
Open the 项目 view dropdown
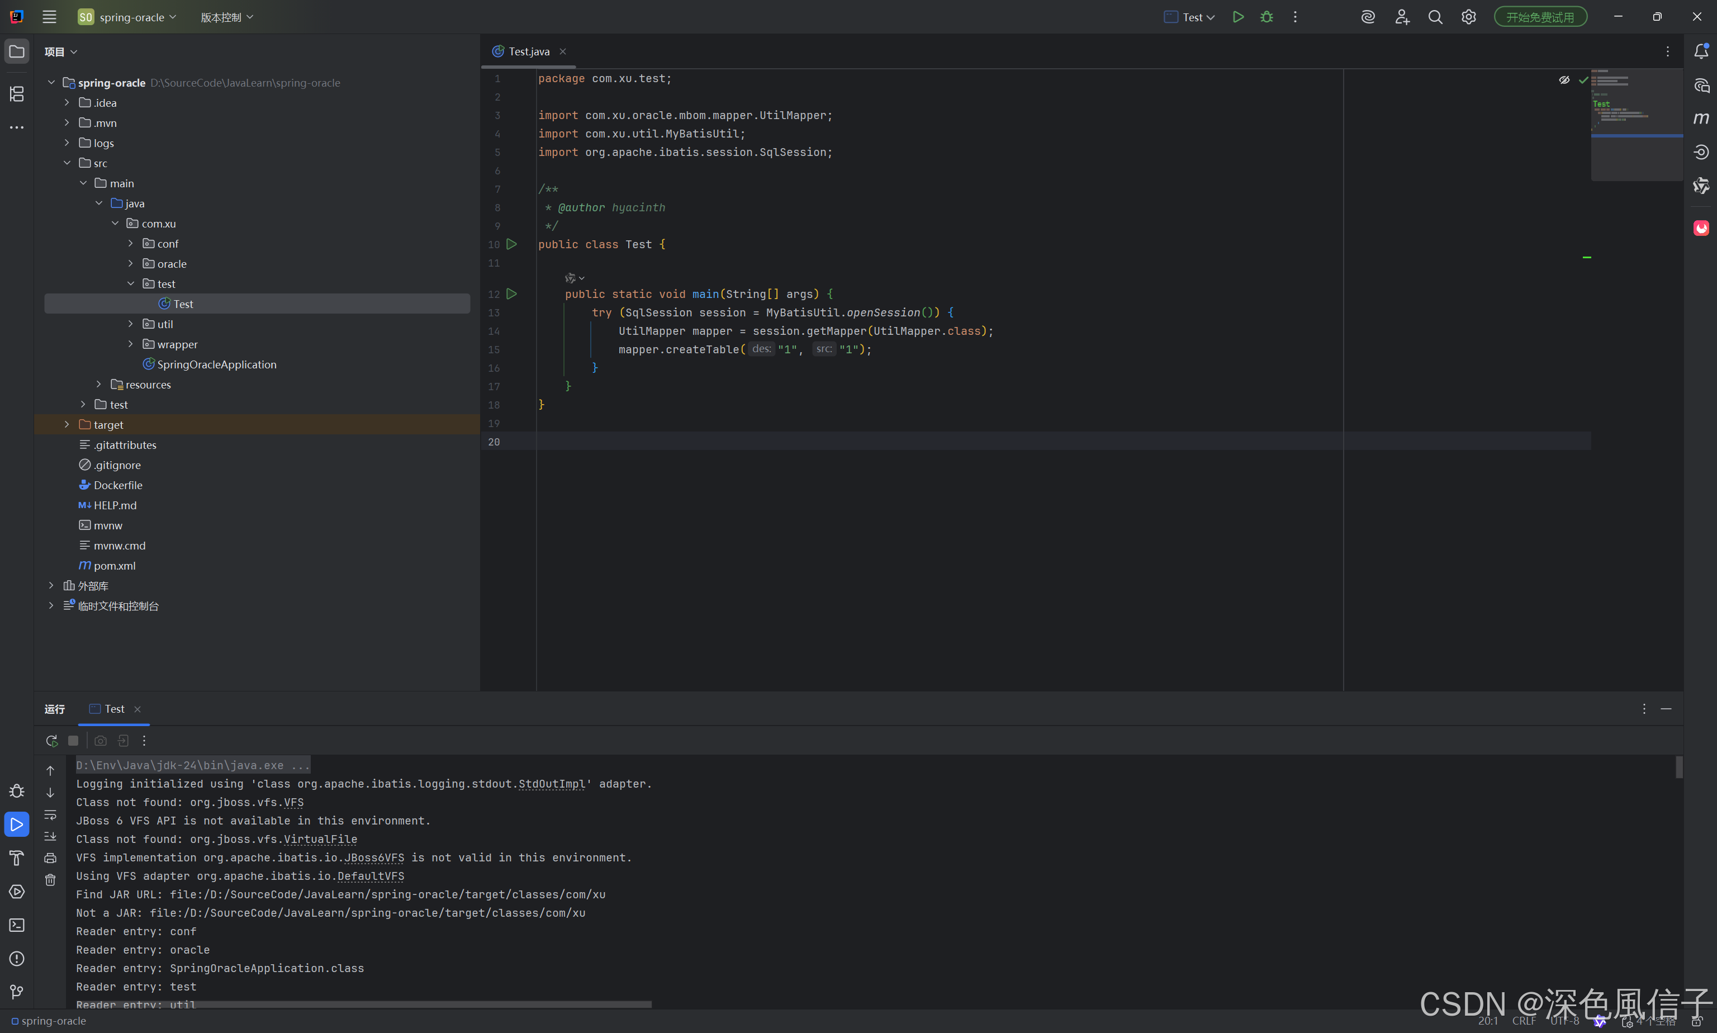click(x=60, y=51)
